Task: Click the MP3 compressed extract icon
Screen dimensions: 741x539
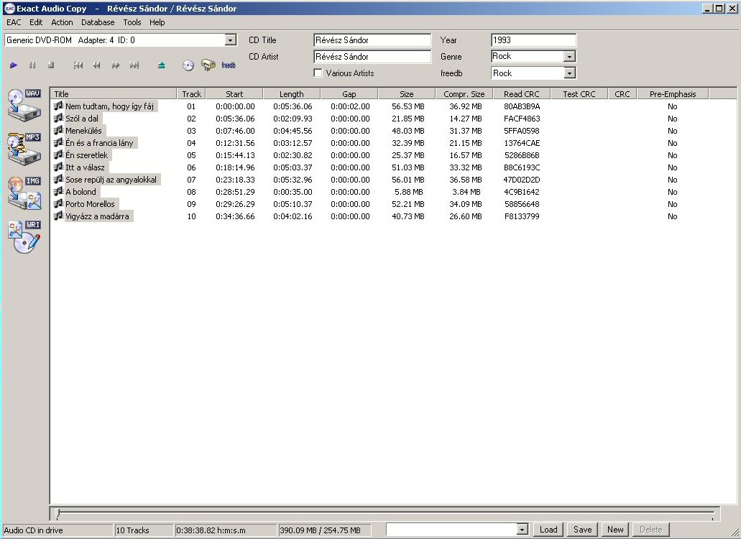Action: tap(24, 149)
